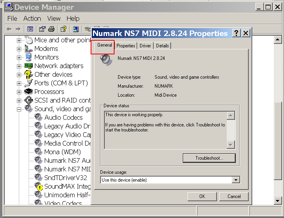Click the speaker icon beside Mona (WDM)
The height and width of the screenshot is (218, 284).
pos(38,152)
